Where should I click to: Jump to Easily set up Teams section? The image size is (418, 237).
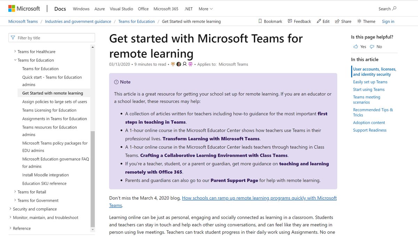tap(370, 82)
